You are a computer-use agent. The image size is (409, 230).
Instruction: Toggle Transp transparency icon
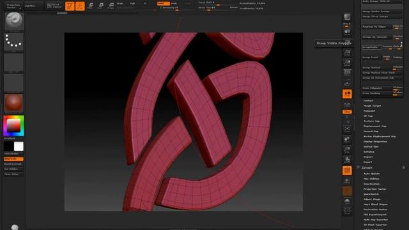coord(347,181)
